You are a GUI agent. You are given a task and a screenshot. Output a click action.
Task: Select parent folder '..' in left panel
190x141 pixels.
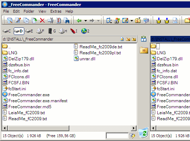coord(6,47)
